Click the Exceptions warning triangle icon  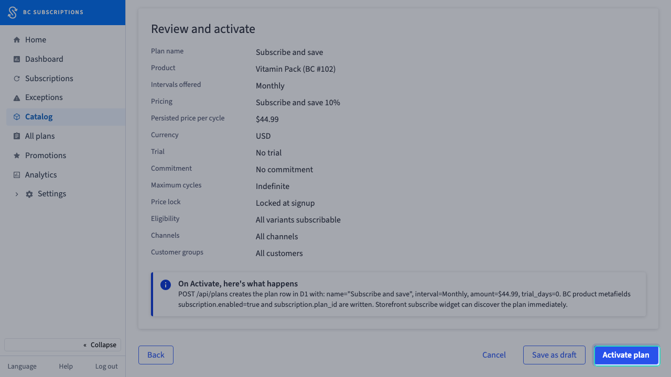[17, 98]
